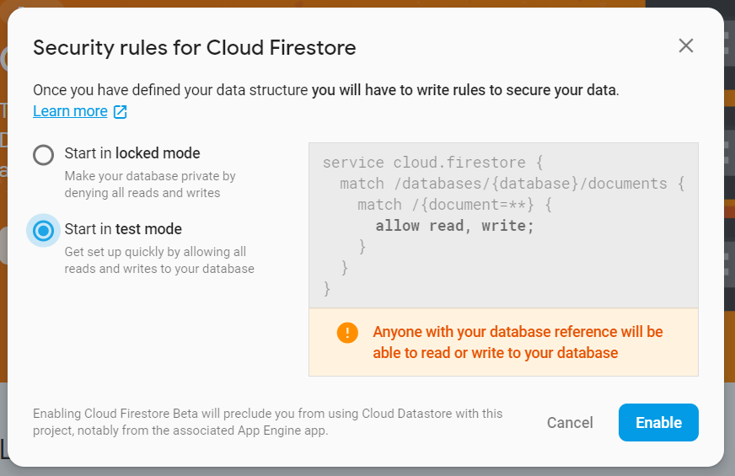Click the orange database reference warning text
Viewport: 735px width, 476px height.
[x=518, y=342]
